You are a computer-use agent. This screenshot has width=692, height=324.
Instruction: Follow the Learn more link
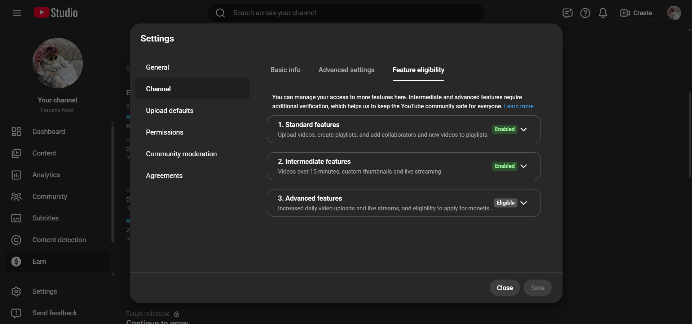tap(519, 106)
